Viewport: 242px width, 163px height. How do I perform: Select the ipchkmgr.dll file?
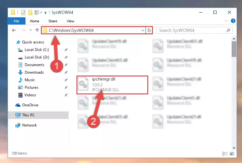click(x=112, y=85)
